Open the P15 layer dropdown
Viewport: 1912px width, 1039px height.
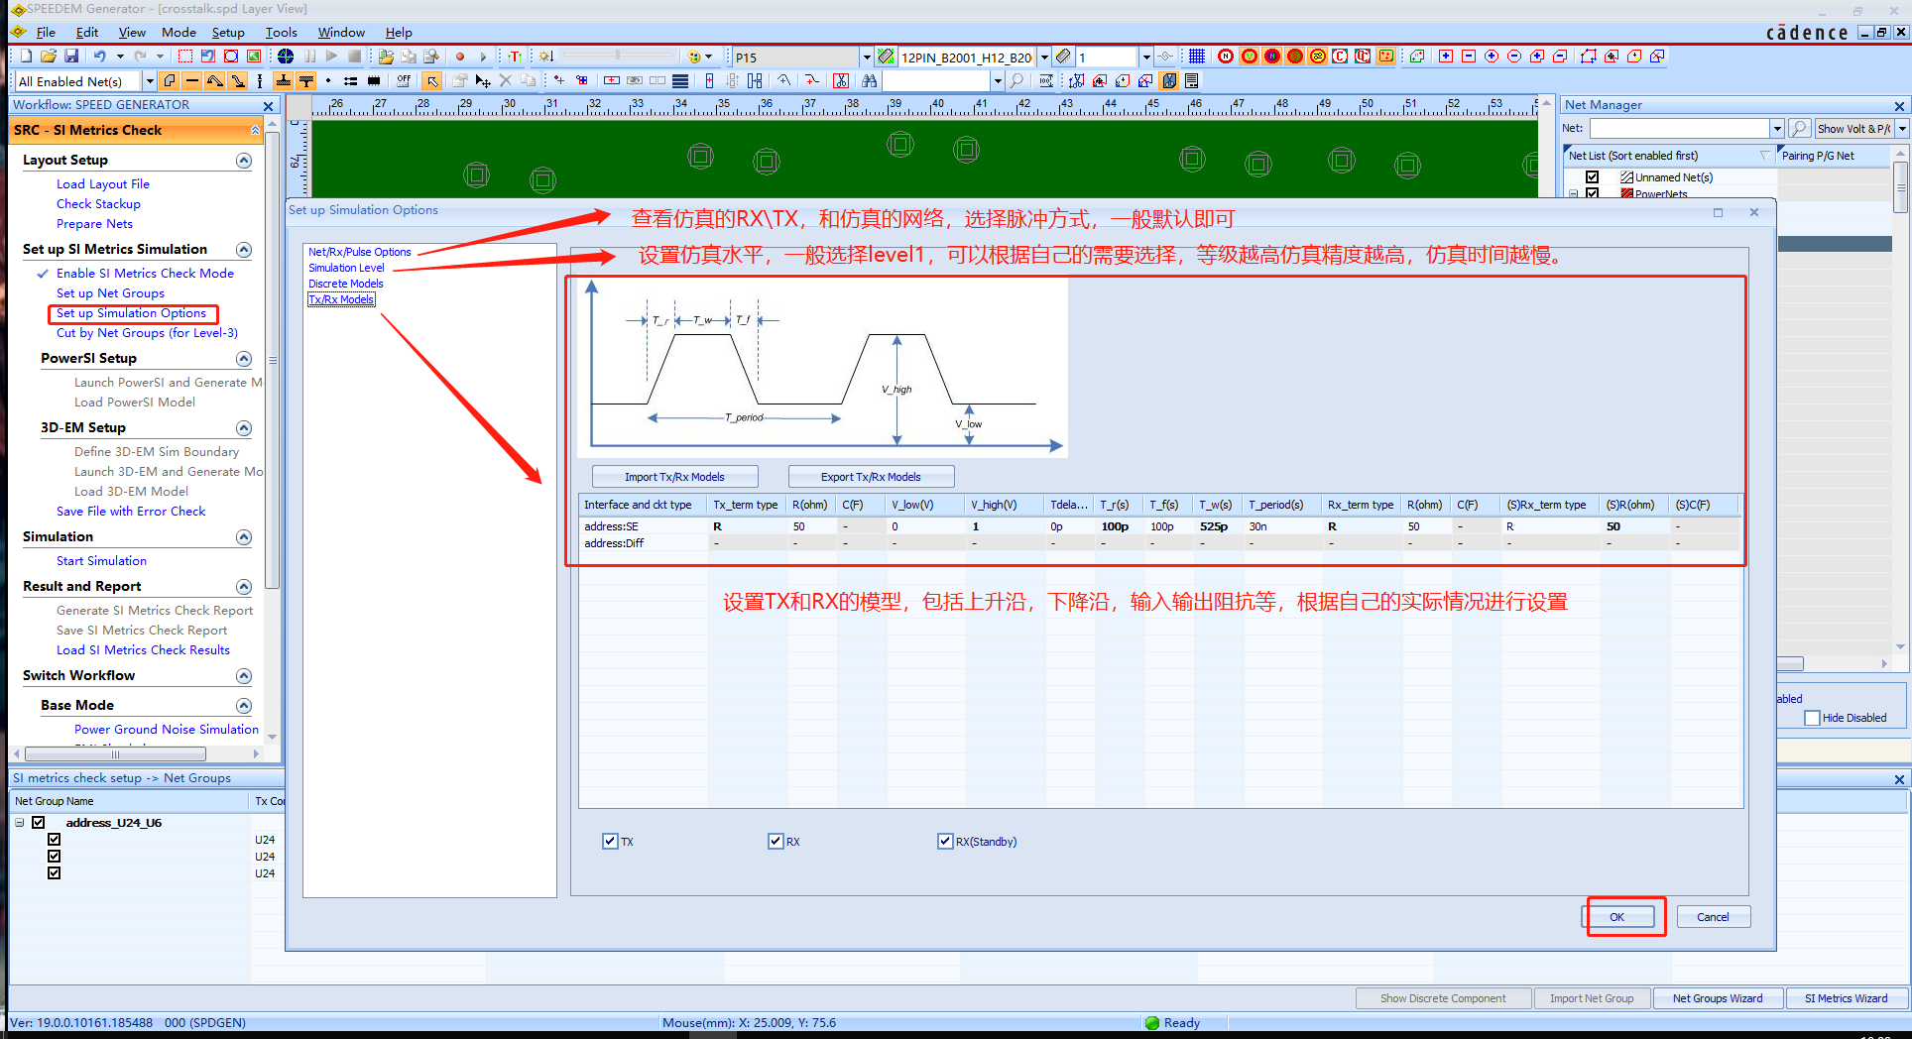pyautogui.click(x=866, y=58)
